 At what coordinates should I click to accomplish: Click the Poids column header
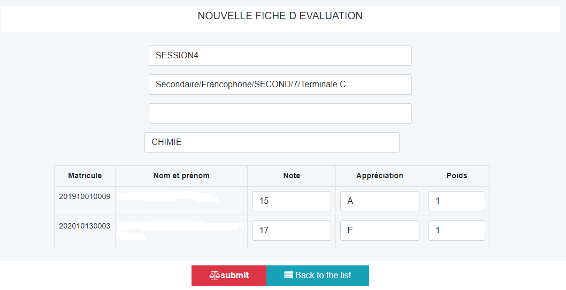(x=457, y=176)
